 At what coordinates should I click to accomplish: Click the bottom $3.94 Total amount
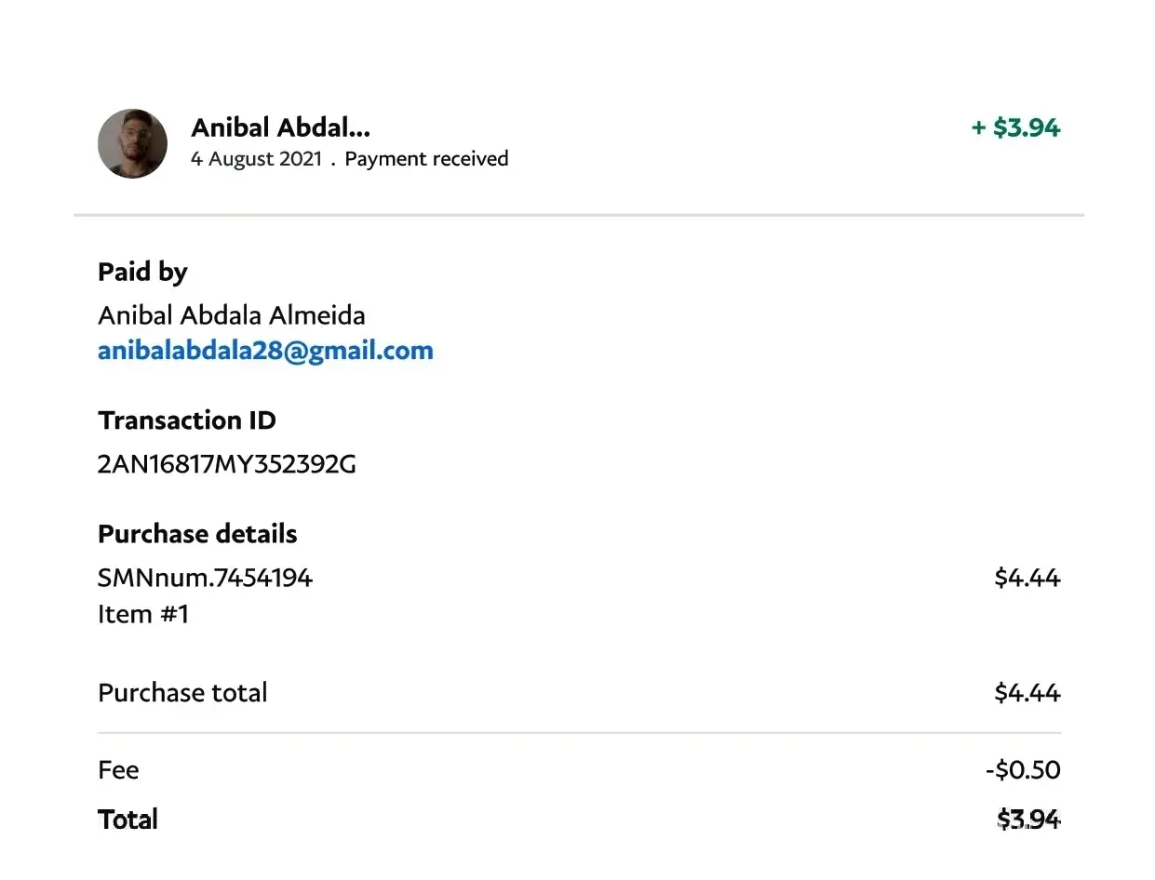coord(1027,820)
